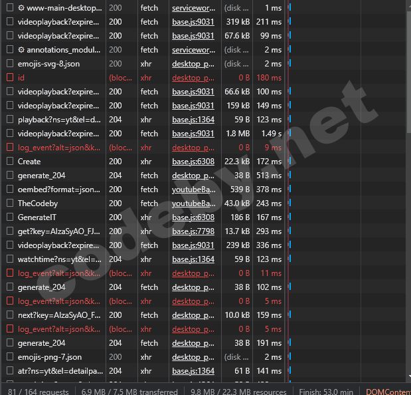Click the 180 ms time of blocked id
Image resolution: width=411 pixels, height=395 pixels.
pyautogui.click(x=269, y=78)
